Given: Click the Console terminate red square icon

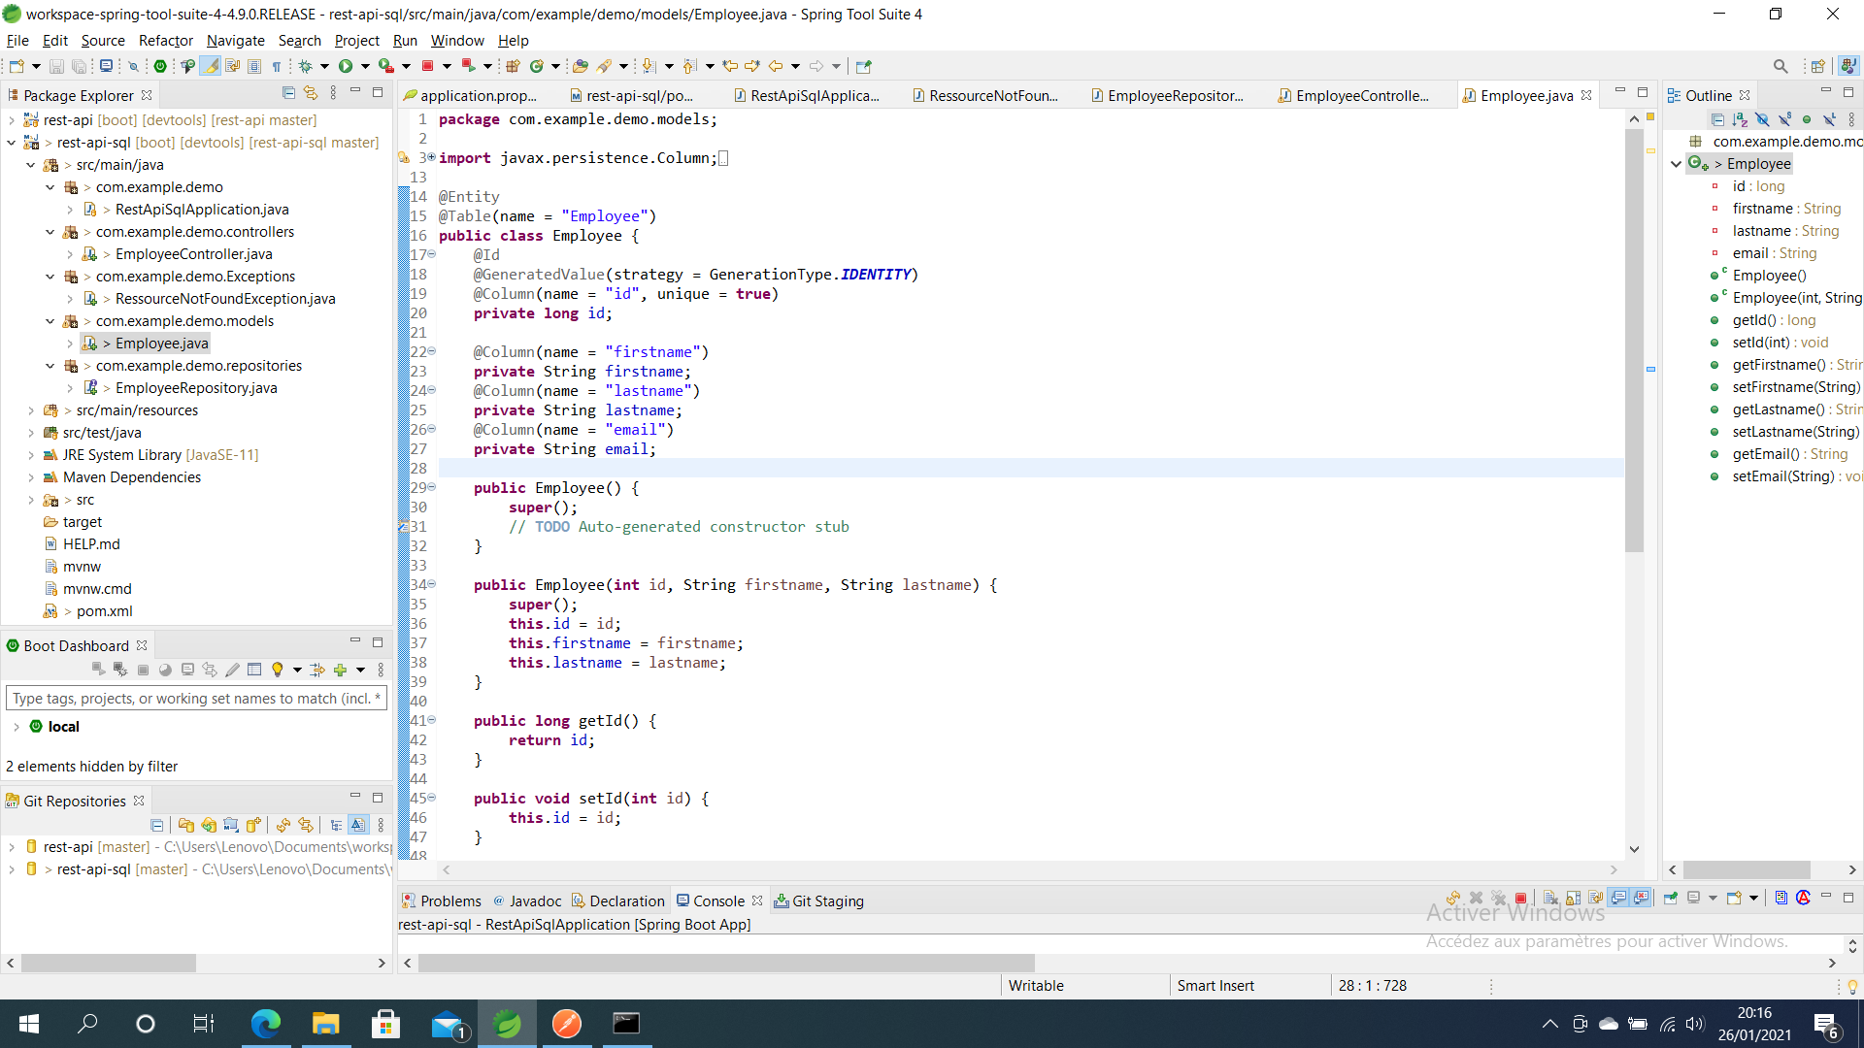Looking at the screenshot, I should (1521, 899).
